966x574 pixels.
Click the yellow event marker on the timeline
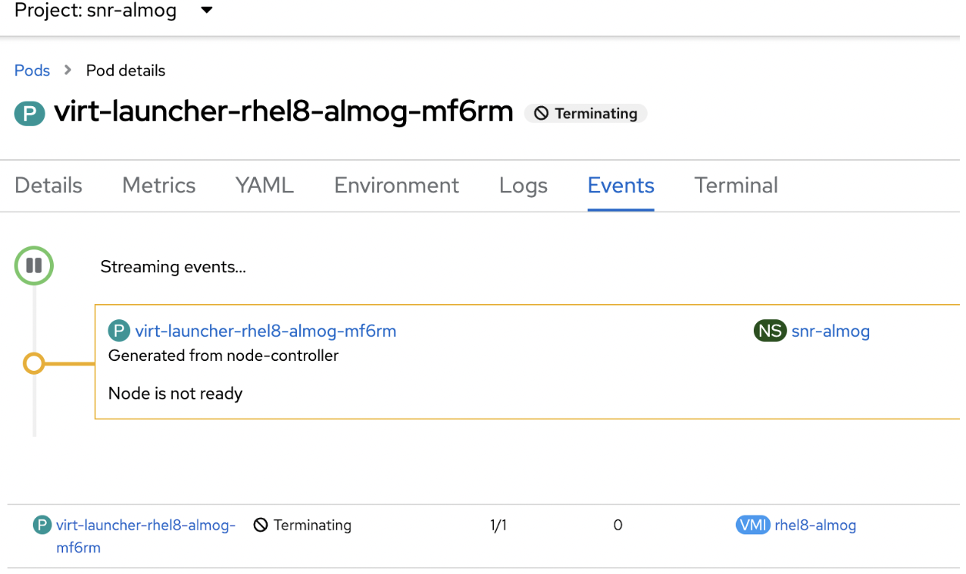click(34, 363)
